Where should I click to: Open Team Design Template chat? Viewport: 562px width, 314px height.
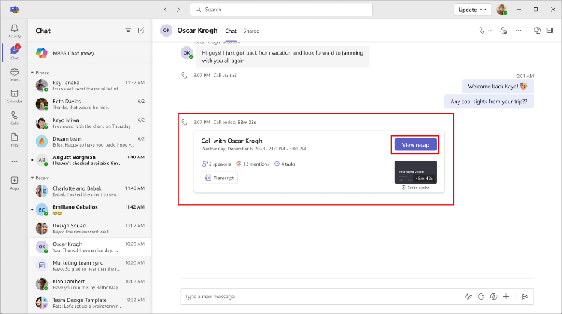pyautogui.click(x=90, y=303)
